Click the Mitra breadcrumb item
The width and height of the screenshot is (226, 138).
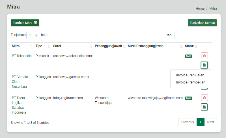tap(213, 9)
